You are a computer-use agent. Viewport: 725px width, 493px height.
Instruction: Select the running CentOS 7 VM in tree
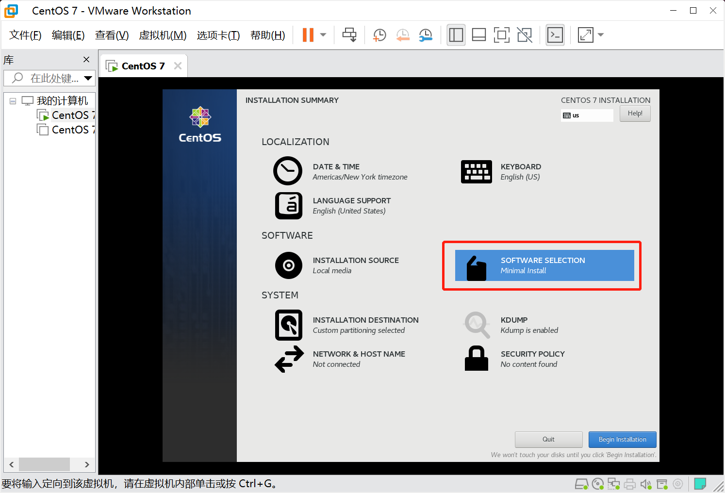[66, 115]
